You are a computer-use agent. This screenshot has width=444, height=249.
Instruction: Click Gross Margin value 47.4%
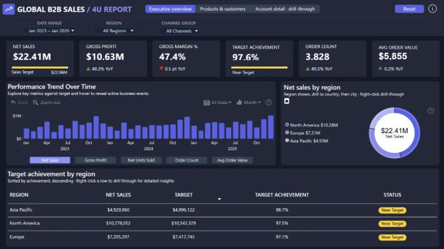pyautogui.click(x=172, y=57)
